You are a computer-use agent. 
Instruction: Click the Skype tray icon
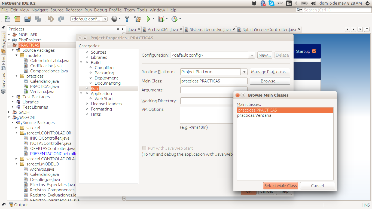[272, 3]
